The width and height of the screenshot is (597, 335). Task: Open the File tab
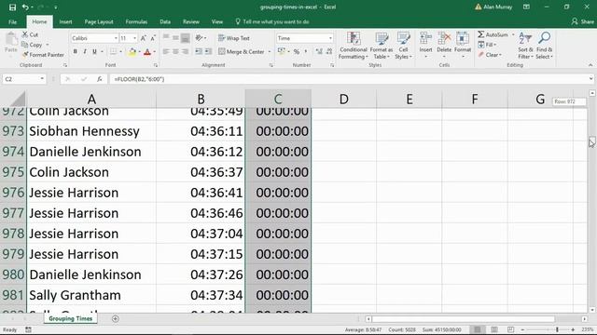(12, 22)
